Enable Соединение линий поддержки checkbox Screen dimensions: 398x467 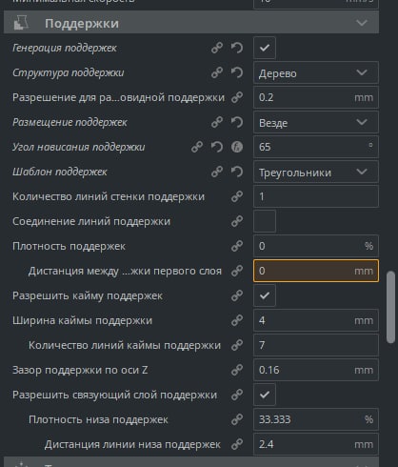point(265,221)
